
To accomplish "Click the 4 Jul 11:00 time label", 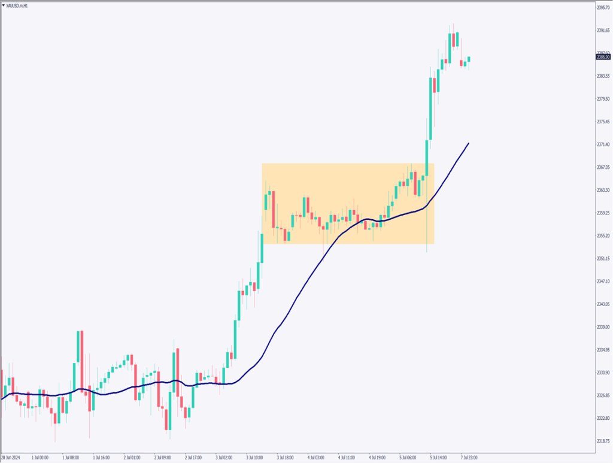I will [x=347, y=457].
